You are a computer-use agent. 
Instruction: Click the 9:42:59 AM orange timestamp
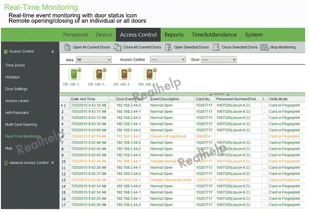point(89,136)
